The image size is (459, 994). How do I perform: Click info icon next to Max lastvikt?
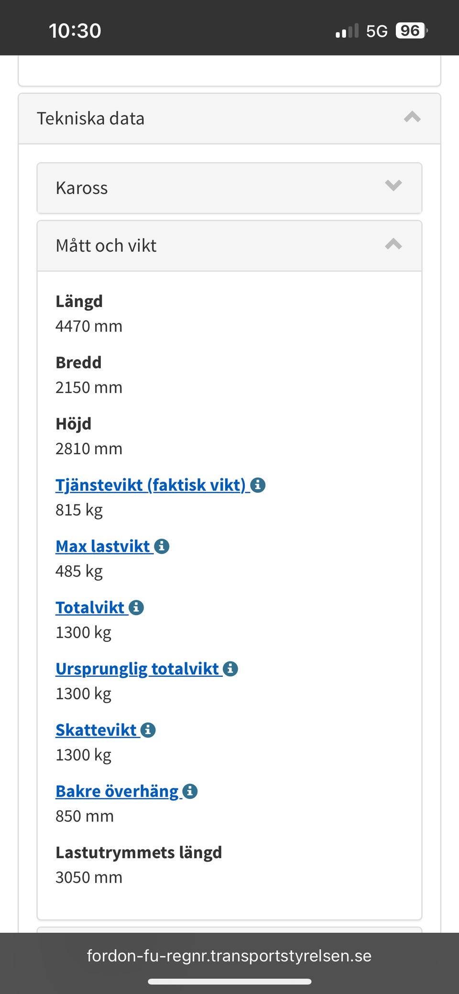pos(162,546)
